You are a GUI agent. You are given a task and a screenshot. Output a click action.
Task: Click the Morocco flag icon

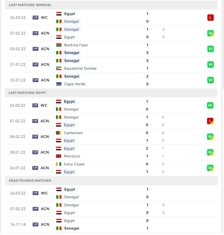59,156
